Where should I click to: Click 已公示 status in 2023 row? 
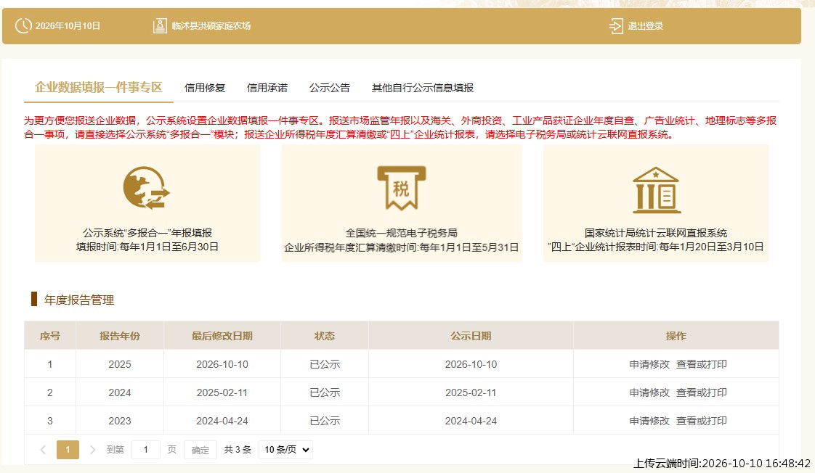[x=325, y=421]
